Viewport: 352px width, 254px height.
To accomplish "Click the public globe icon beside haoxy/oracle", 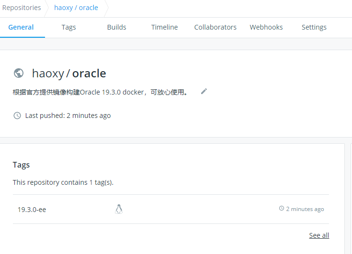I will (19, 73).
